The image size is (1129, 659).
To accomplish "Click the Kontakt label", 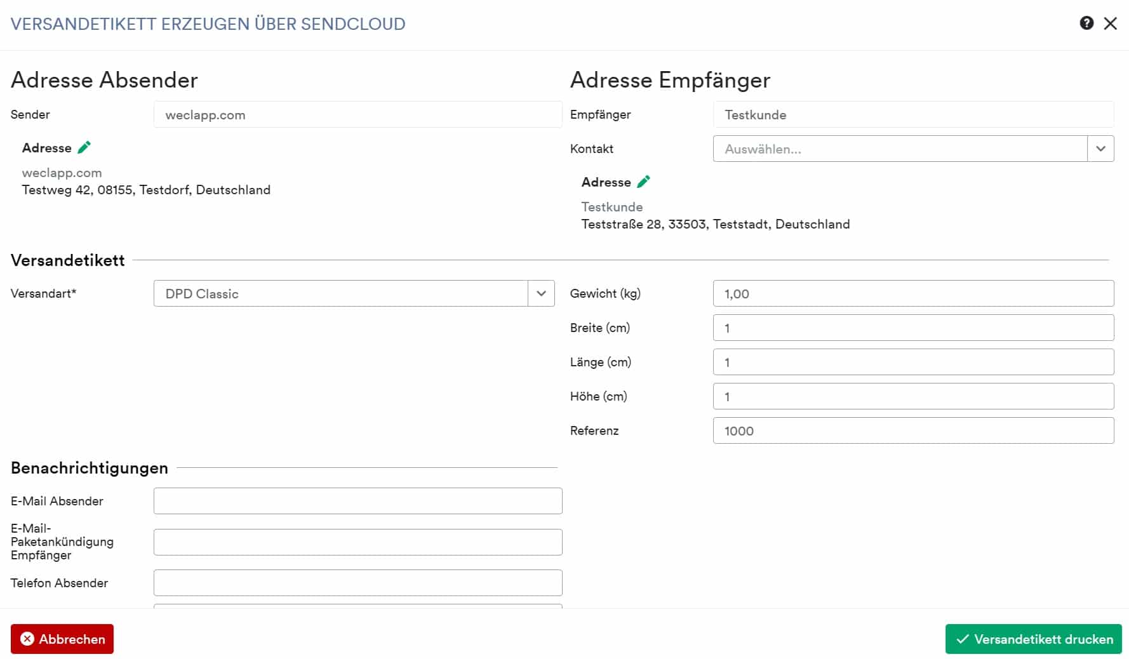I will click(x=592, y=149).
